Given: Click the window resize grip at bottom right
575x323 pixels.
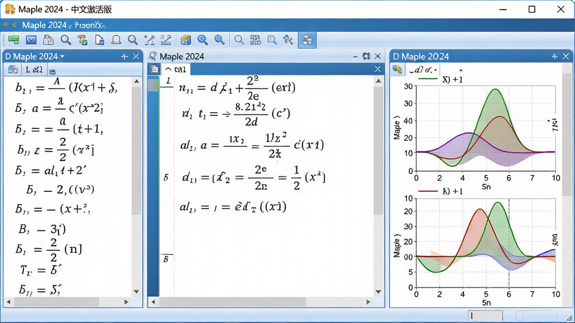Looking at the screenshot, I should pos(569,319).
